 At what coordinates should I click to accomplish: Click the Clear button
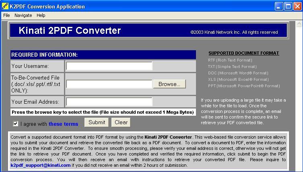(x=121, y=123)
